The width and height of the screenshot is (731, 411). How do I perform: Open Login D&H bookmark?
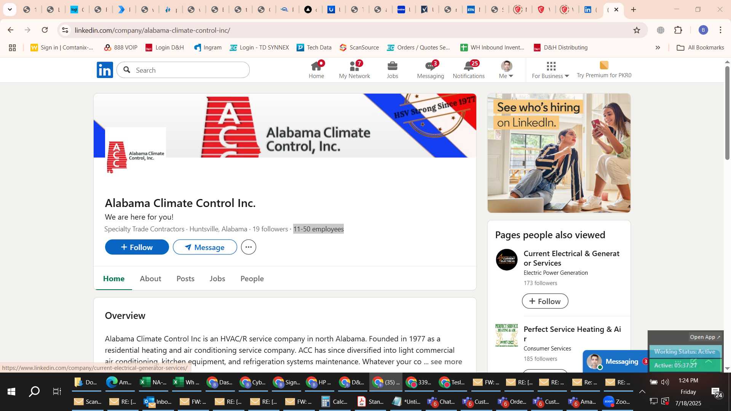click(164, 48)
